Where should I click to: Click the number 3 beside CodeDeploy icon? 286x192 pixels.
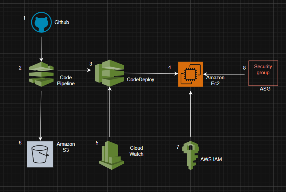pyautogui.click(x=91, y=64)
